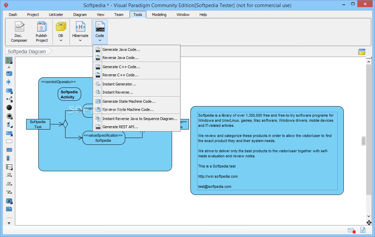Switch to the Diagram tab
The height and width of the screenshot is (237, 375).
[80, 15]
